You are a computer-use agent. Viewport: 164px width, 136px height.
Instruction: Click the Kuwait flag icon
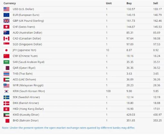pos(6,115)
